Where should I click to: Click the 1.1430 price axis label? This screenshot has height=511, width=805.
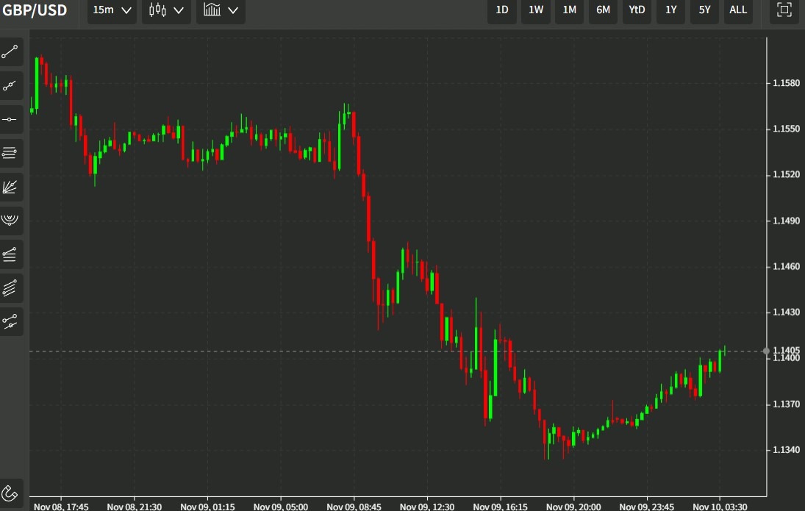coord(786,312)
